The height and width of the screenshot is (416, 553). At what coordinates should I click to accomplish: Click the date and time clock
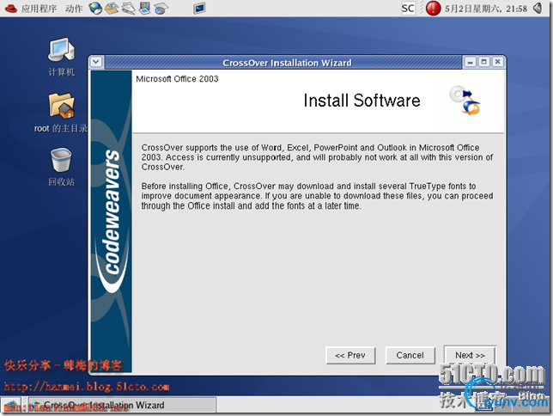[486, 9]
